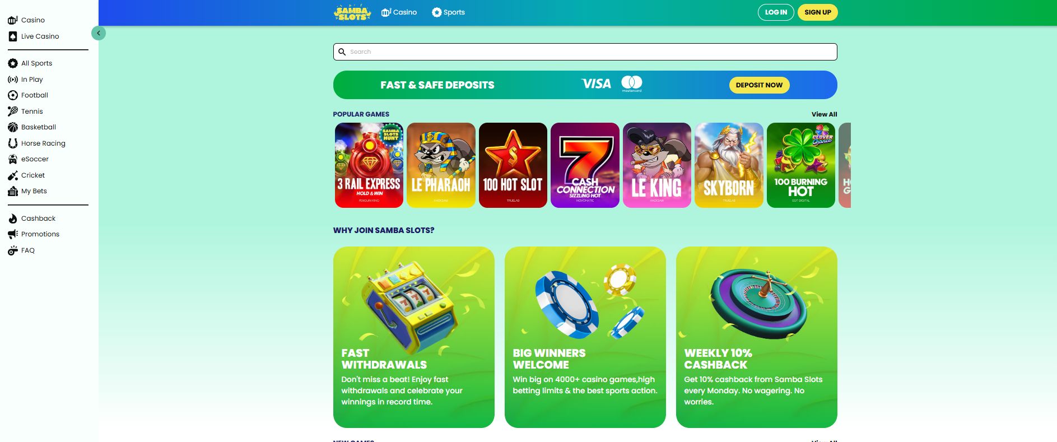Select the Tennis racket icon
The image size is (1057, 442).
click(x=13, y=111)
